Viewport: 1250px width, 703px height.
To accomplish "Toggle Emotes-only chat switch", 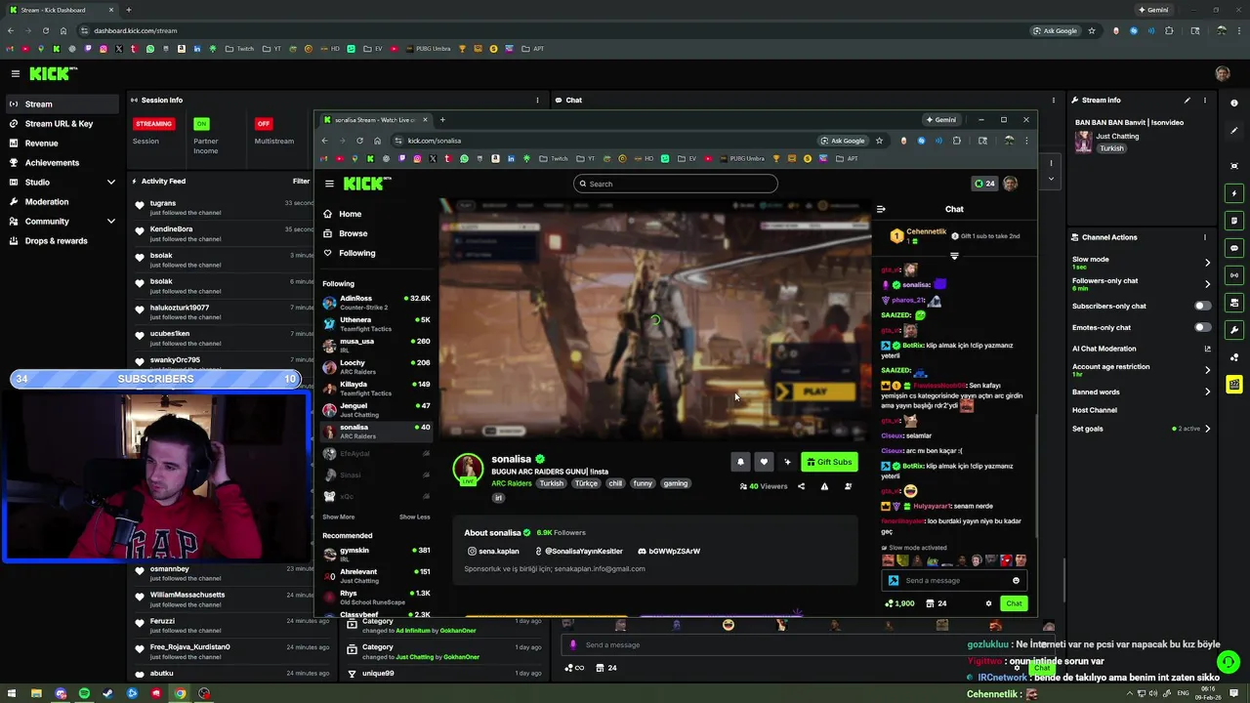I will [x=1203, y=327].
